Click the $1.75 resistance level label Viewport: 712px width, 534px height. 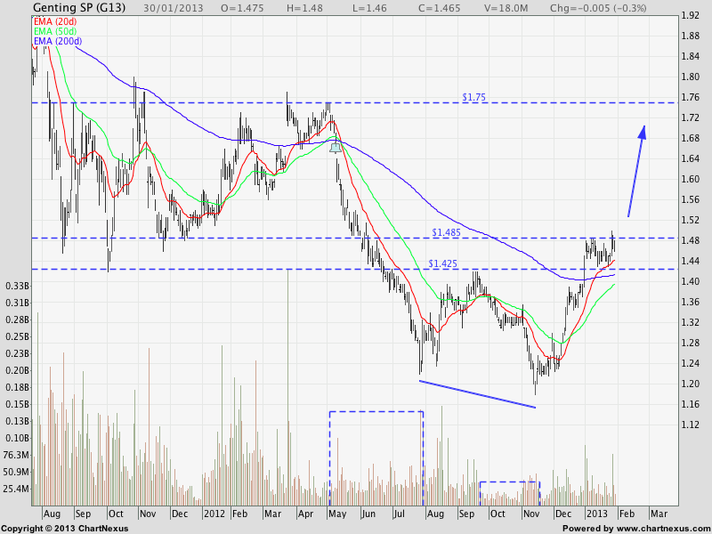coord(474,96)
